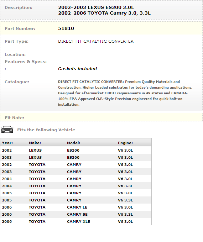The height and width of the screenshot is (242, 203).
Task: Click the Fit Note label
Action: point(14,118)
